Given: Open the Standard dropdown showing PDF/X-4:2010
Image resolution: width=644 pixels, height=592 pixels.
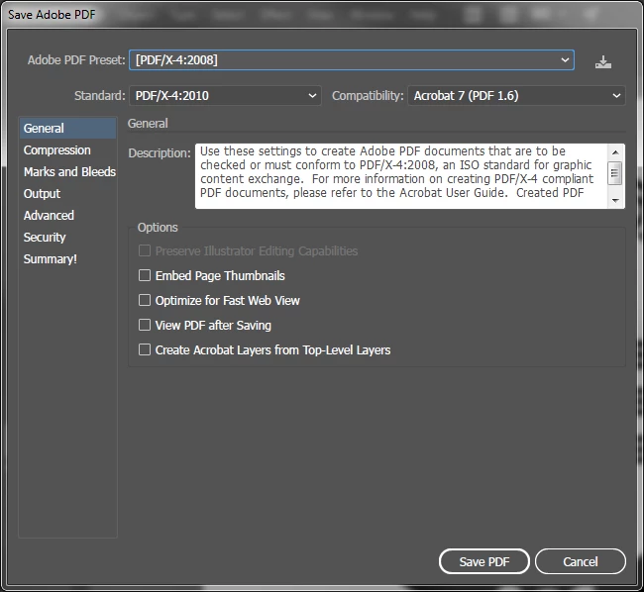Looking at the screenshot, I should point(225,96).
